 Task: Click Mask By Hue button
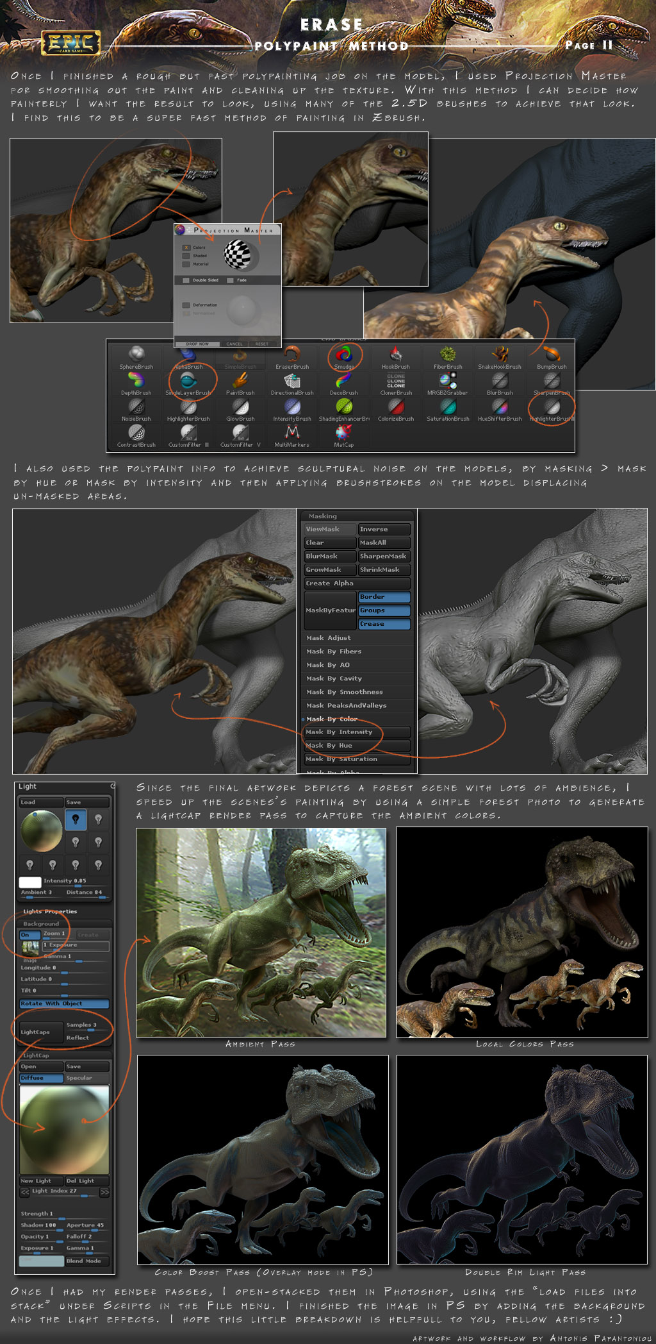[357, 746]
